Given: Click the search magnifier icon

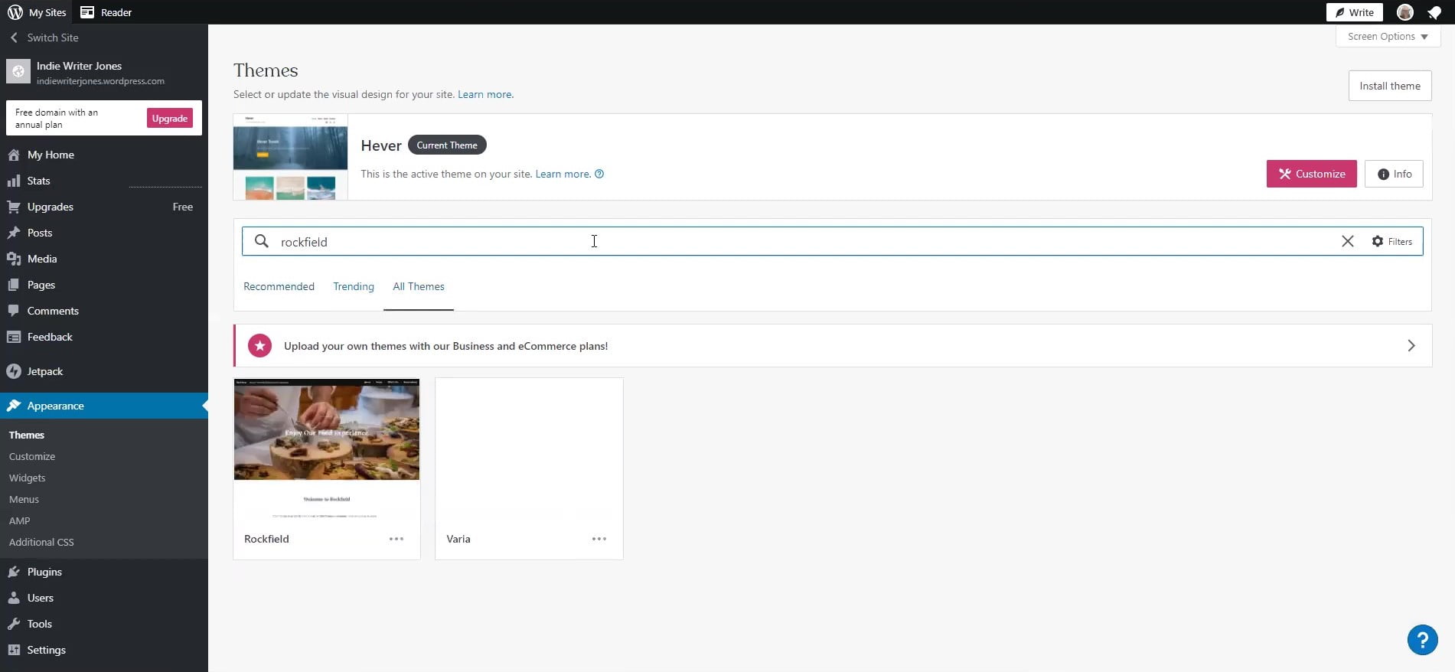Looking at the screenshot, I should pyautogui.click(x=262, y=241).
